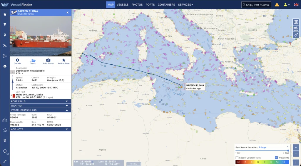Screen dimensions: 301x166
Task: Expand the PORT CALLS section
Action: pos(41,101)
